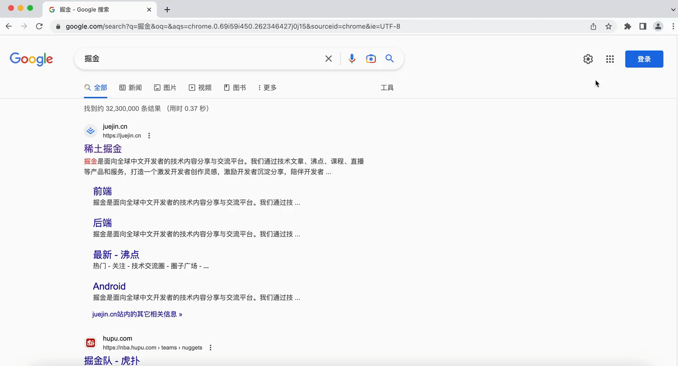Image resolution: width=678 pixels, height=366 pixels.
Task: Expand the tab search chevron at top right
Action: pos(673,10)
